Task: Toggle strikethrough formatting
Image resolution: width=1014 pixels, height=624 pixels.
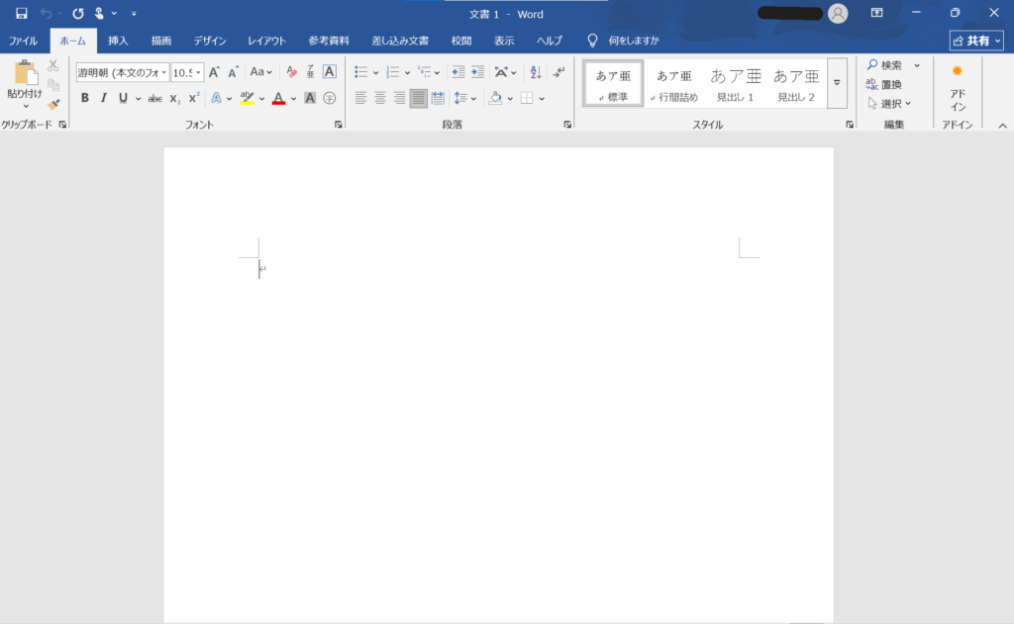Action: tap(154, 98)
